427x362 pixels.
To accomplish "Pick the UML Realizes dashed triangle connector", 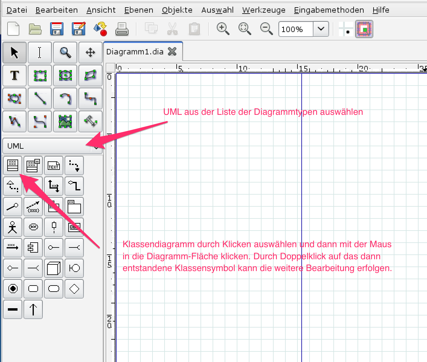I will (x=13, y=186).
